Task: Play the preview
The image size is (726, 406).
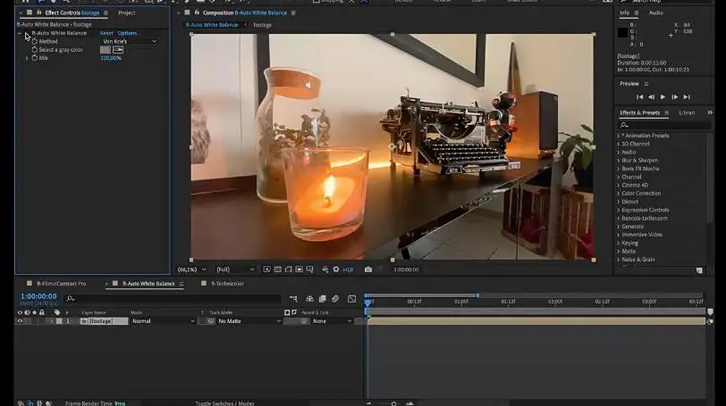Action: [x=663, y=96]
